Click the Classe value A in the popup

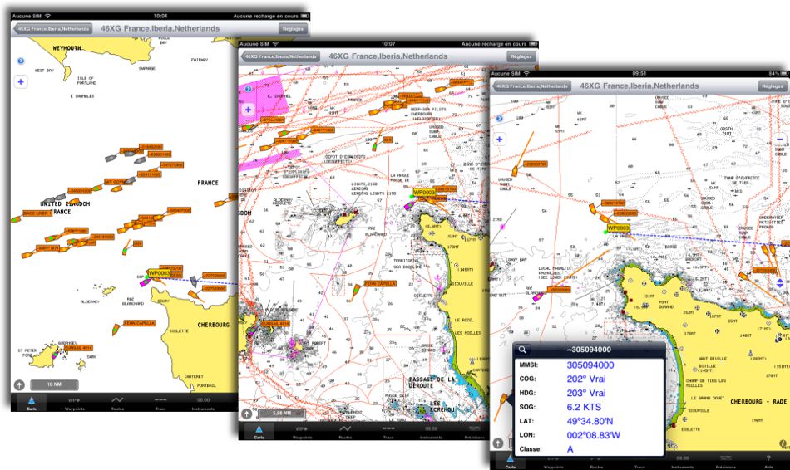click(570, 449)
